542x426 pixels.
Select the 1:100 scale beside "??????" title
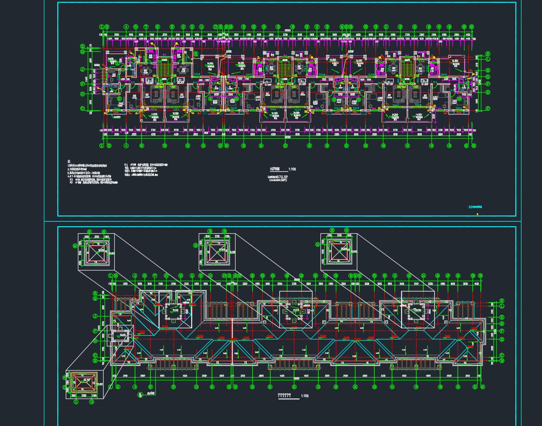(305, 396)
